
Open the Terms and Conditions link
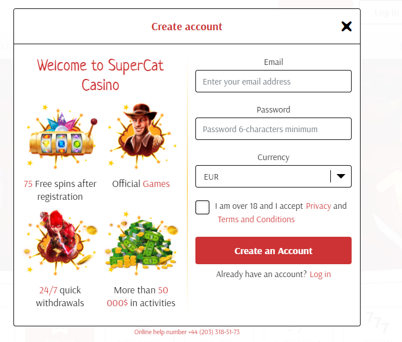pyautogui.click(x=256, y=219)
